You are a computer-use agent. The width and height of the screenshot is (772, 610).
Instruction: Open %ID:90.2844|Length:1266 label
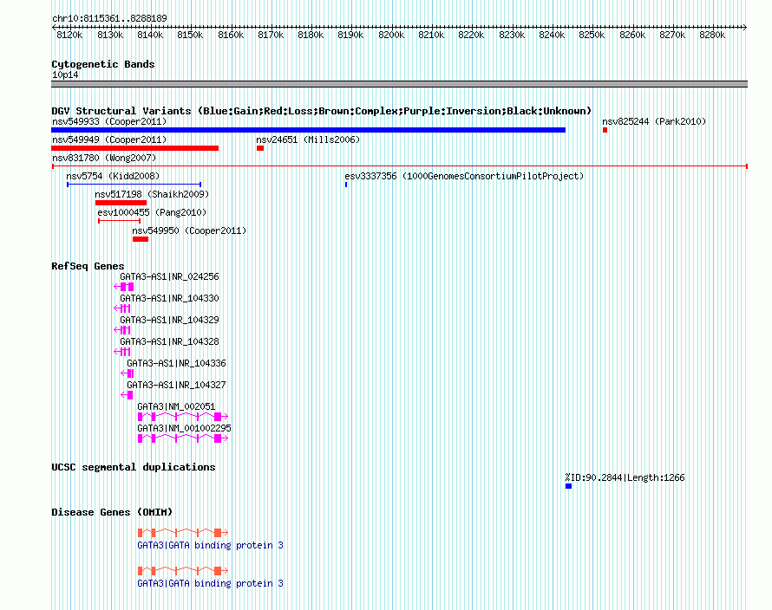point(625,477)
